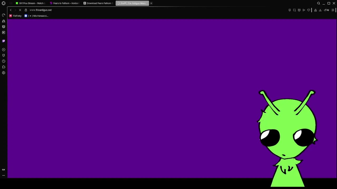
Task: Click the green alien character
Action: point(287,139)
